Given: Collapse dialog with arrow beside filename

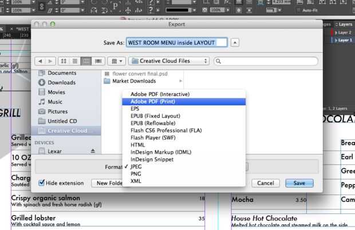Looking at the screenshot, I should click(235, 42).
